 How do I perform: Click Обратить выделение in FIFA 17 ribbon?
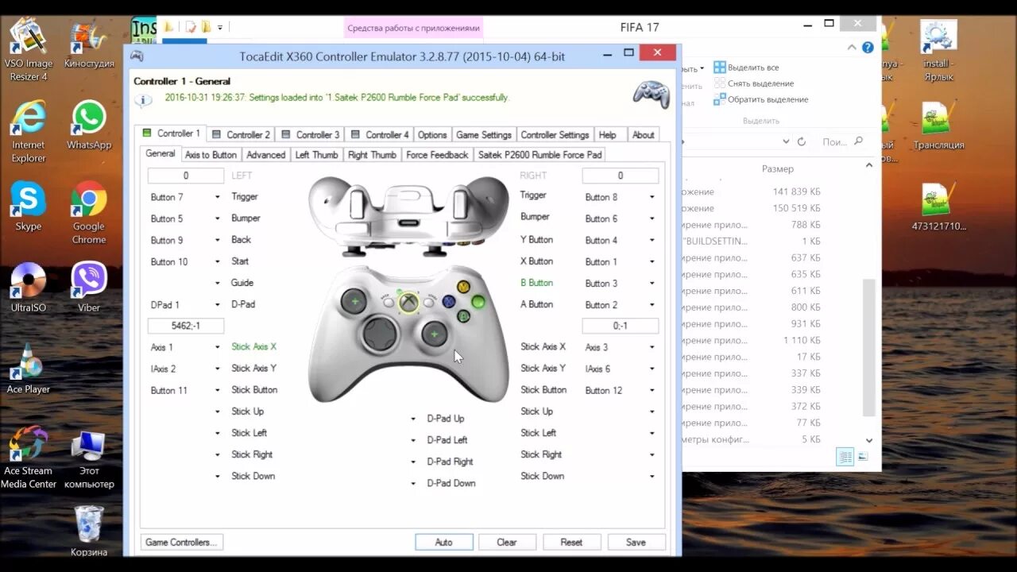(760, 99)
